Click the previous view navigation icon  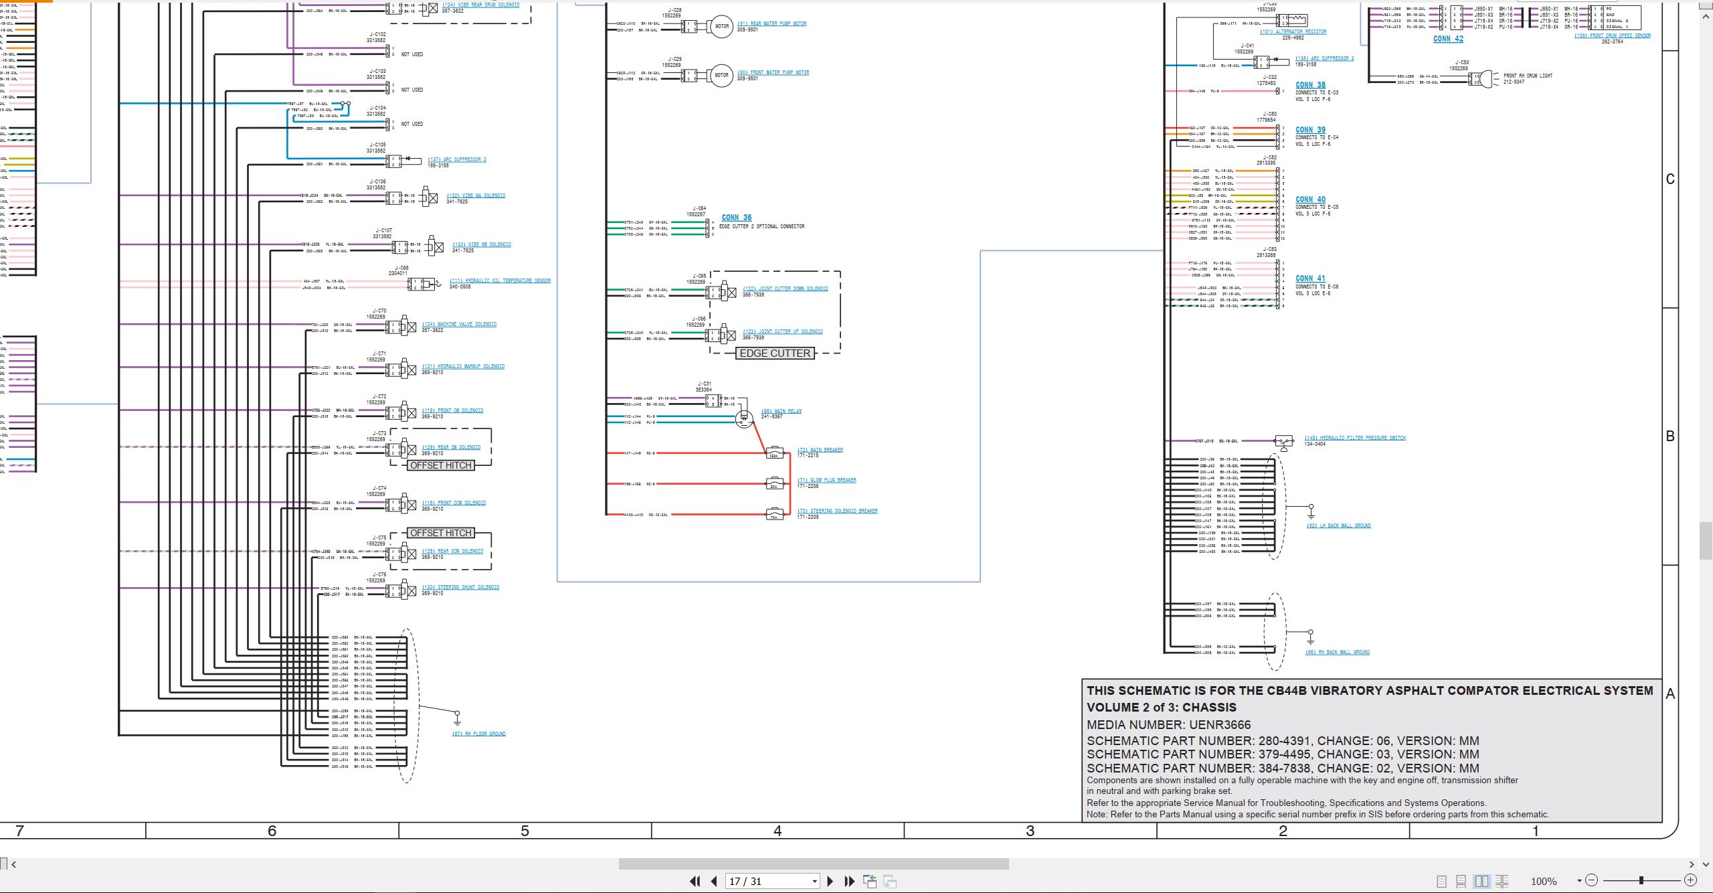point(870,881)
